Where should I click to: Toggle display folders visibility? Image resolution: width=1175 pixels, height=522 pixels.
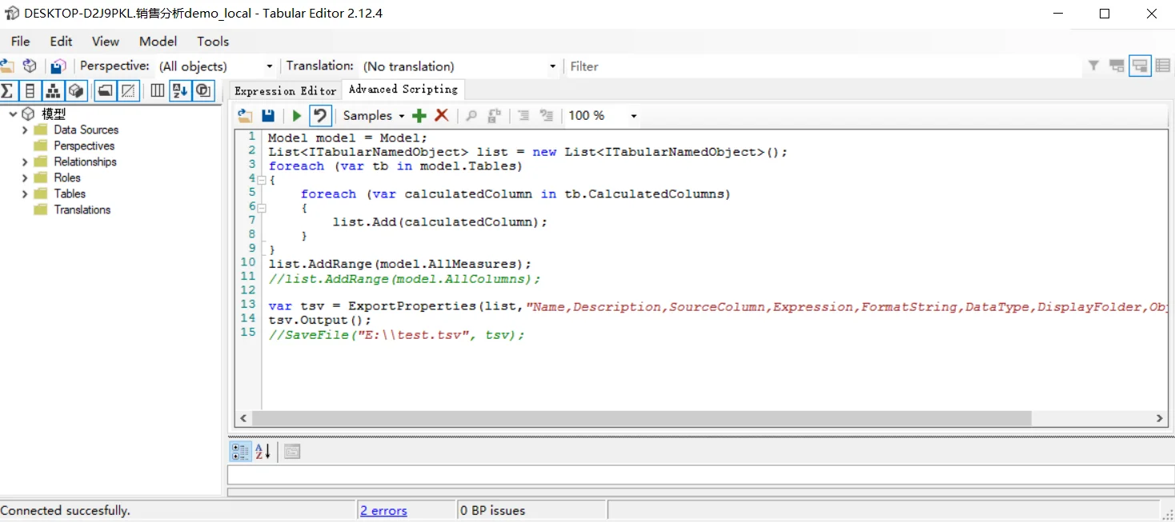[x=104, y=90]
